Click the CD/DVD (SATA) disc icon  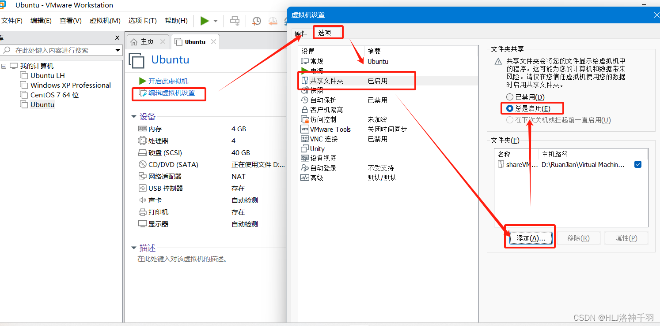(142, 165)
